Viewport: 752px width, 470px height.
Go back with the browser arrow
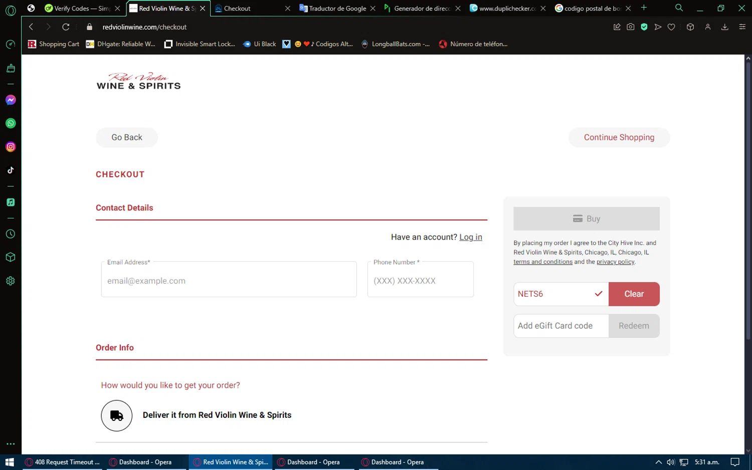click(31, 27)
